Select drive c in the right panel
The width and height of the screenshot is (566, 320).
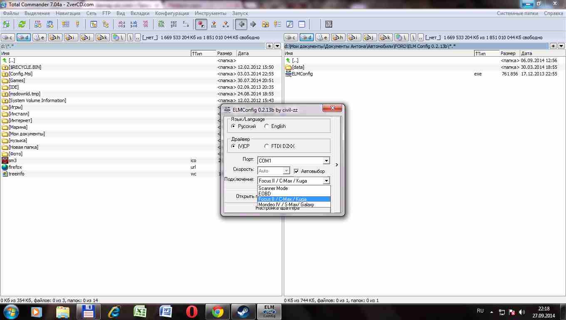pyautogui.click(x=291, y=37)
